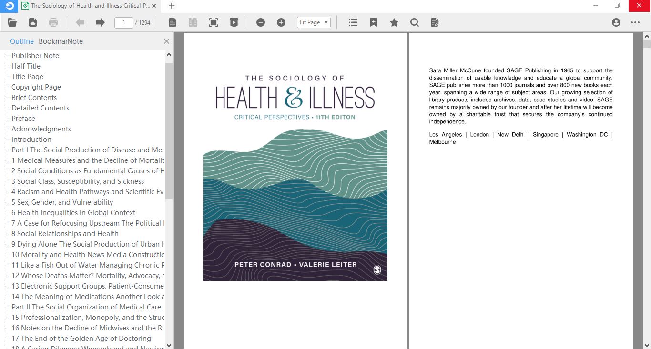Close the outline side panel
The width and height of the screenshot is (651, 349).
pos(166,41)
